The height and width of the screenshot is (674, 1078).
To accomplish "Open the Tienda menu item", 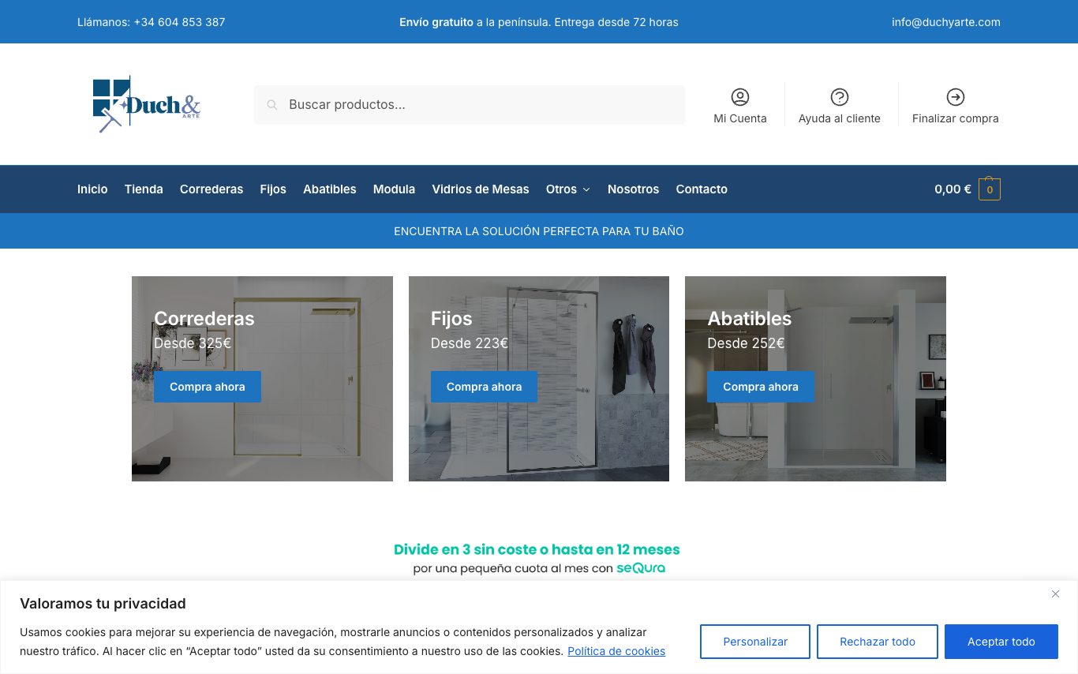I will tap(144, 189).
